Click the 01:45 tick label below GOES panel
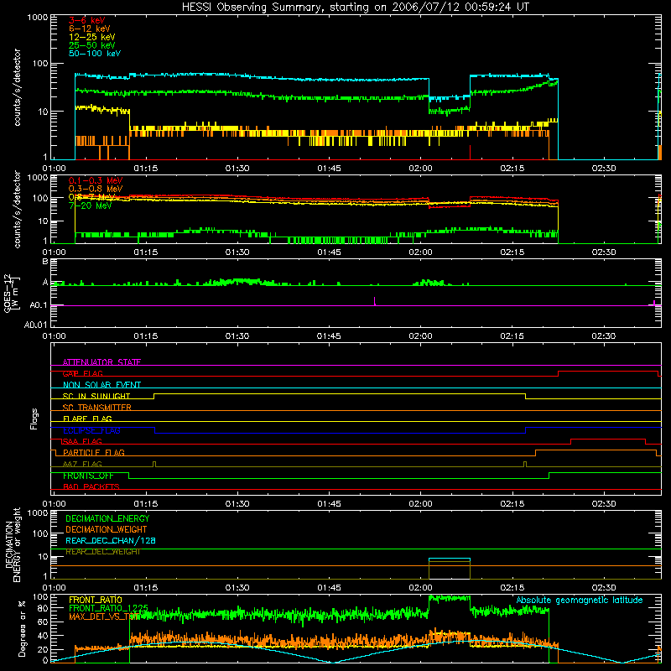Screen dimensions: 671x671 (329, 336)
